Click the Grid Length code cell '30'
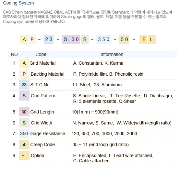The height and width of the screenshot is (172, 180). (24, 112)
